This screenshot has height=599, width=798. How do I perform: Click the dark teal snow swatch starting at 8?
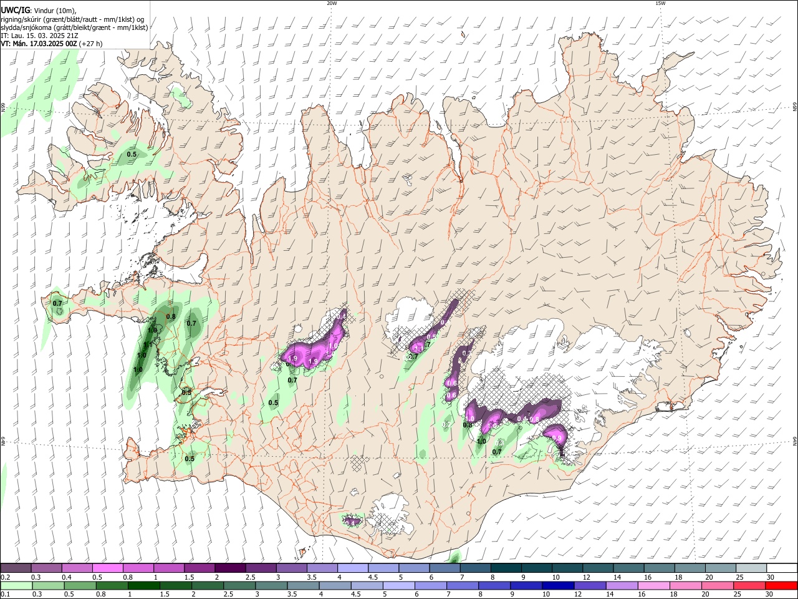(x=506, y=568)
